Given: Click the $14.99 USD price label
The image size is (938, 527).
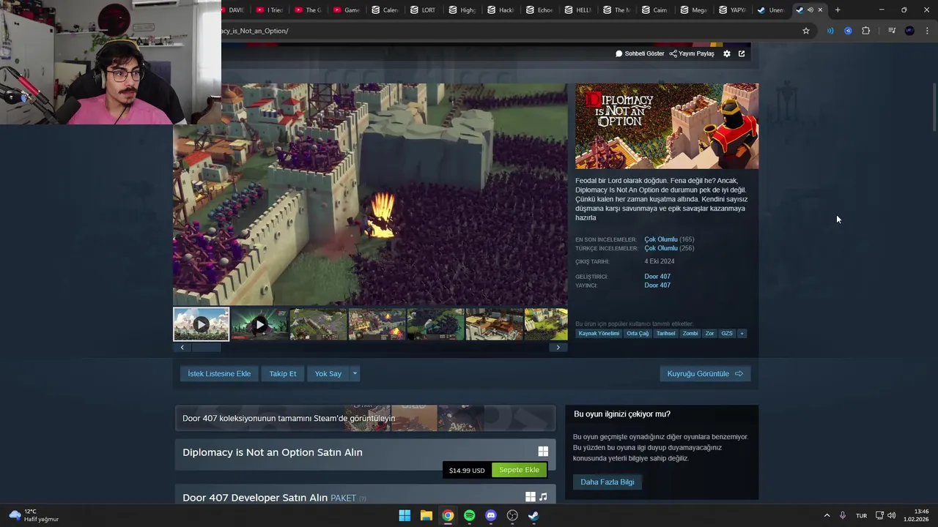Looking at the screenshot, I should (x=467, y=471).
